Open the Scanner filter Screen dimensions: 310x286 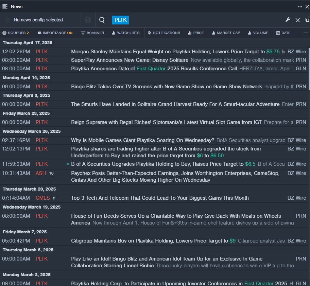pos(92,33)
